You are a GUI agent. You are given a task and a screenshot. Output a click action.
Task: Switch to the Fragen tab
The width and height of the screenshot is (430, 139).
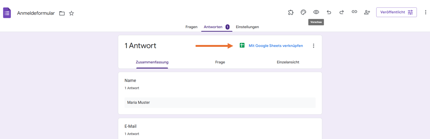coord(191,27)
